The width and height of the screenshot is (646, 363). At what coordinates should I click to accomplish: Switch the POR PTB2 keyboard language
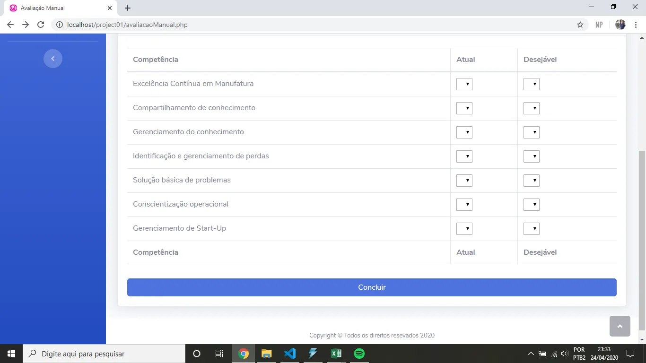tap(579, 354)
